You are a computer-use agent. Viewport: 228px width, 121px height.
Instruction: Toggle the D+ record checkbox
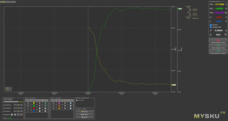tap(40, 109)
